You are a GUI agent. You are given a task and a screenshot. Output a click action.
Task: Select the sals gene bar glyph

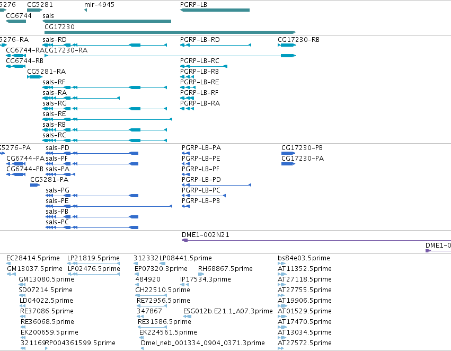pos(107,21)
